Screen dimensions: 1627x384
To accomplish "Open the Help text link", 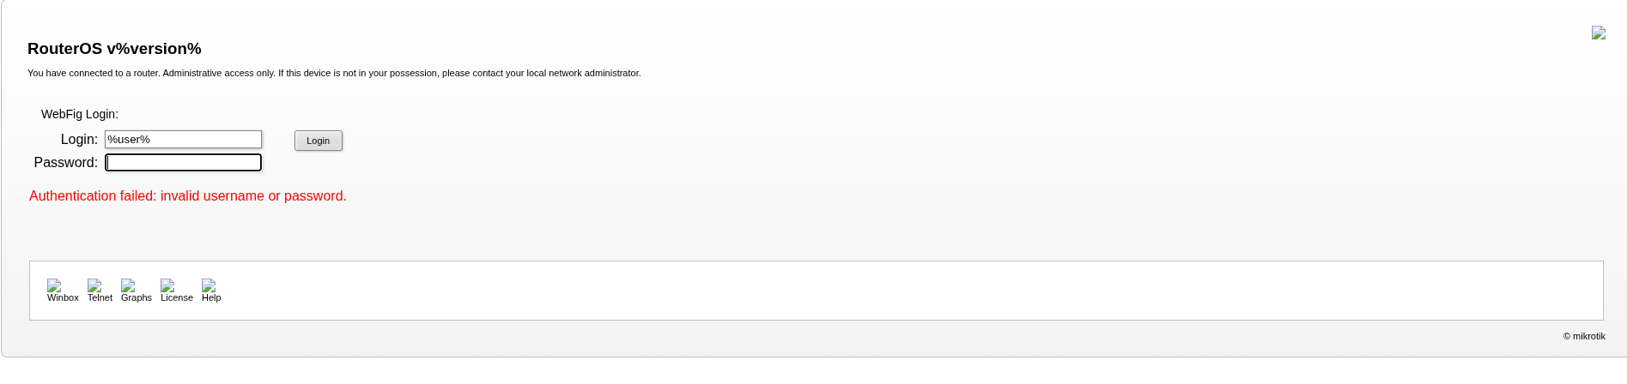I will [x=211, y=298].
